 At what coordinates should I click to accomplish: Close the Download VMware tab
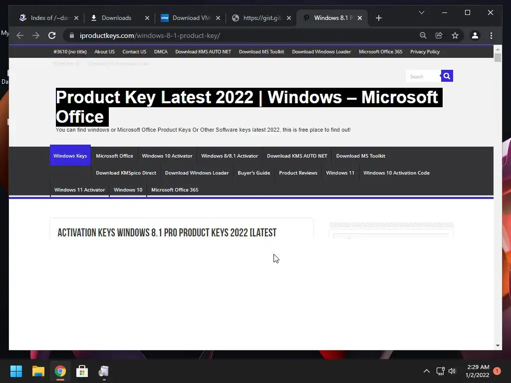coord(218,18)
